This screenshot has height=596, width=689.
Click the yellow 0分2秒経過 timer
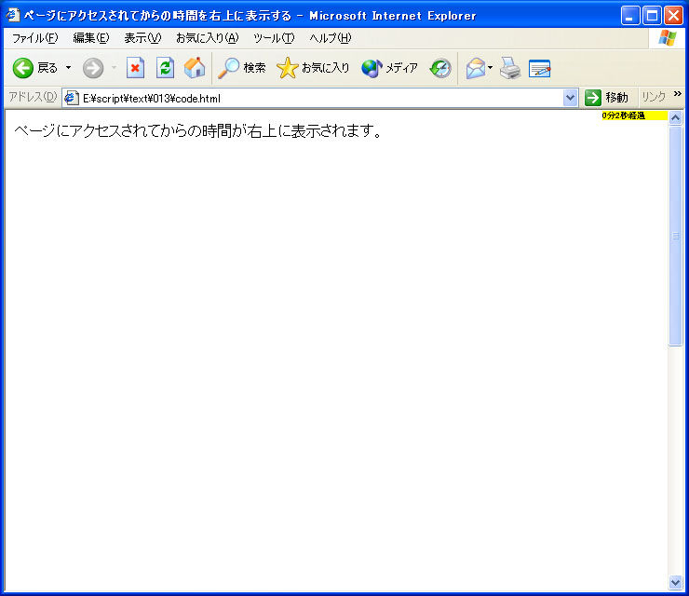(x=634, y=115)
